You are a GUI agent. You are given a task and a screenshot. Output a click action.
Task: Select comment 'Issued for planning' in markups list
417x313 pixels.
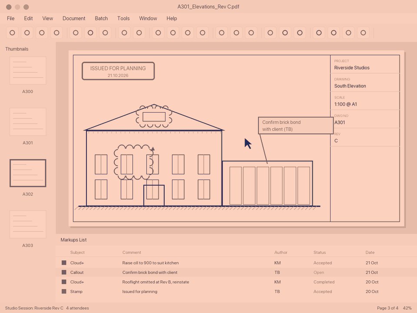(139, 291)
